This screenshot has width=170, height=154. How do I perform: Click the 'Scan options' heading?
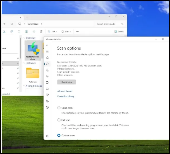click(69, 48)
